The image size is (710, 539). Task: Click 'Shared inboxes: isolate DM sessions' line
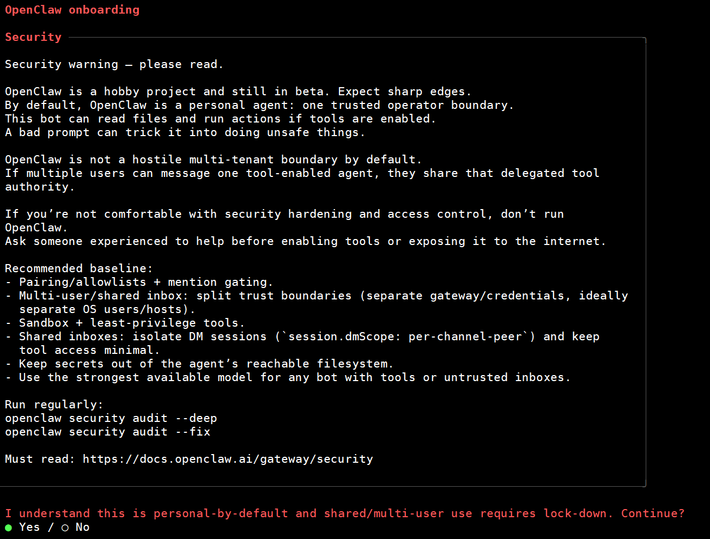[302, 343]
